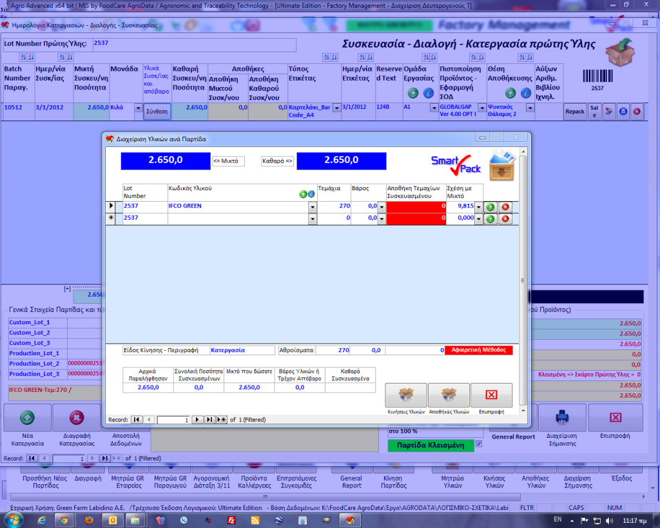
Task: Click red Αφαιρετική Μέθοδος button
Action: pyautogui.click(x=479, y=350)
